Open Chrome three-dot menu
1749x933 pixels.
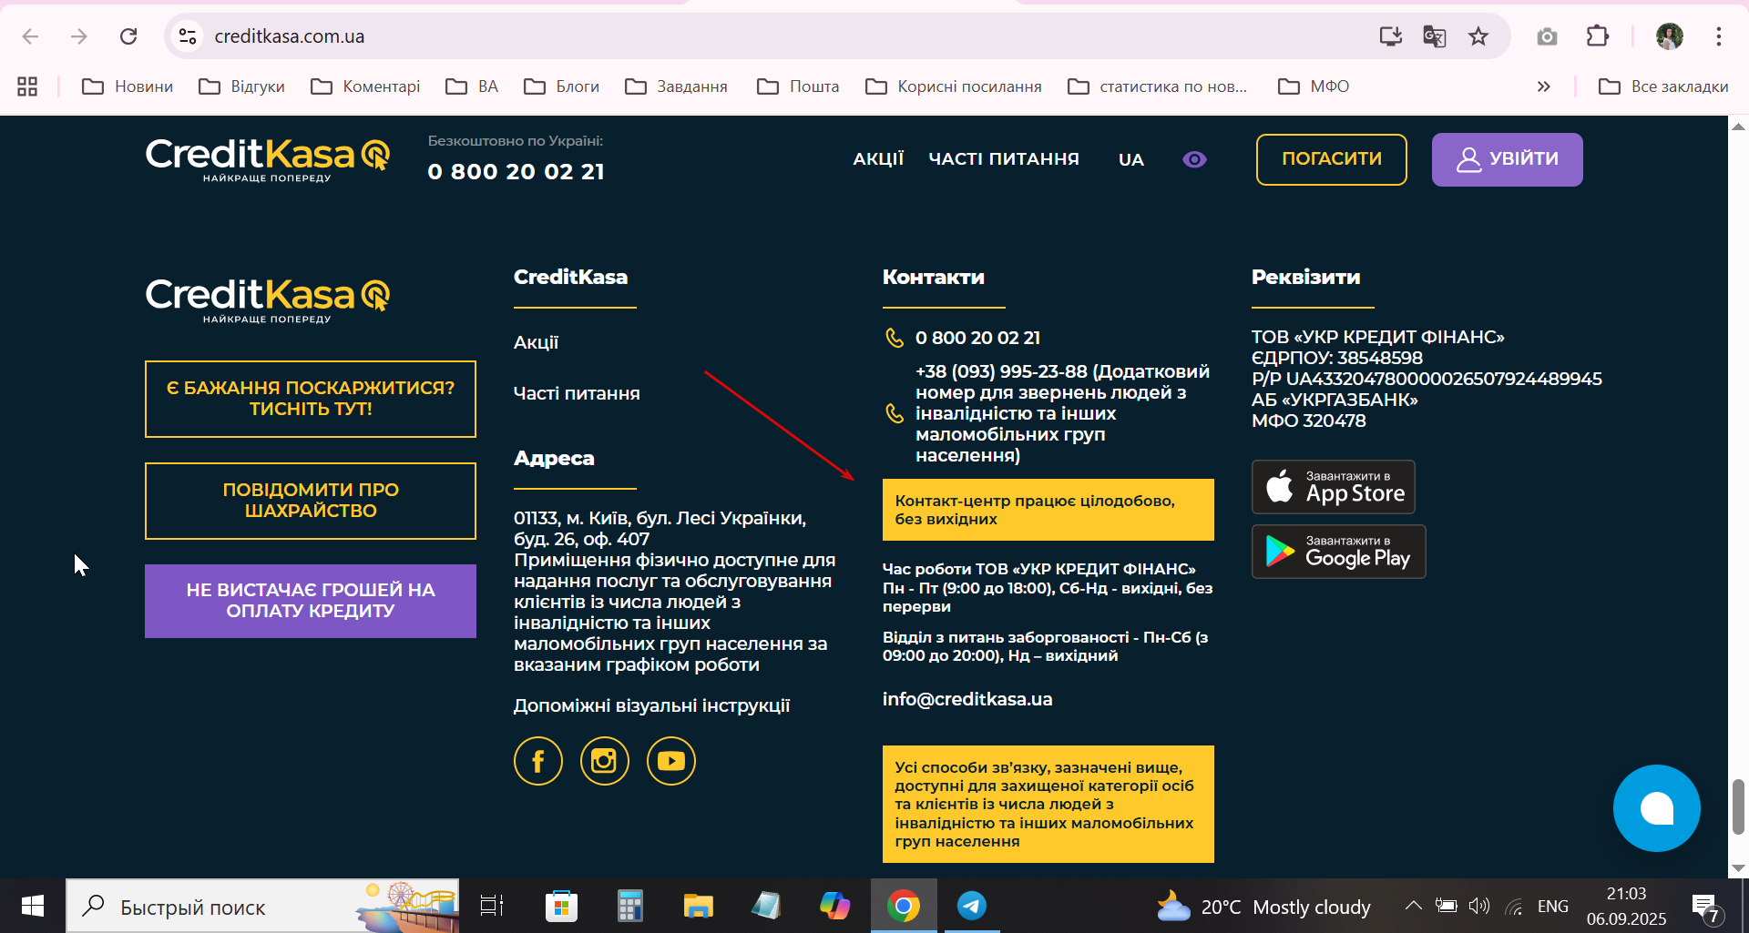(x=1719, y=36)
